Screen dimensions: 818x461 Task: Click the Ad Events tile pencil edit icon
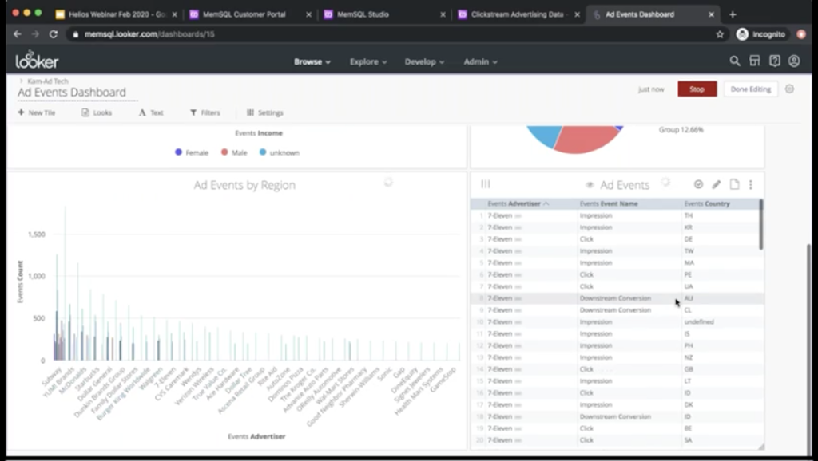[x=717, y=184]
